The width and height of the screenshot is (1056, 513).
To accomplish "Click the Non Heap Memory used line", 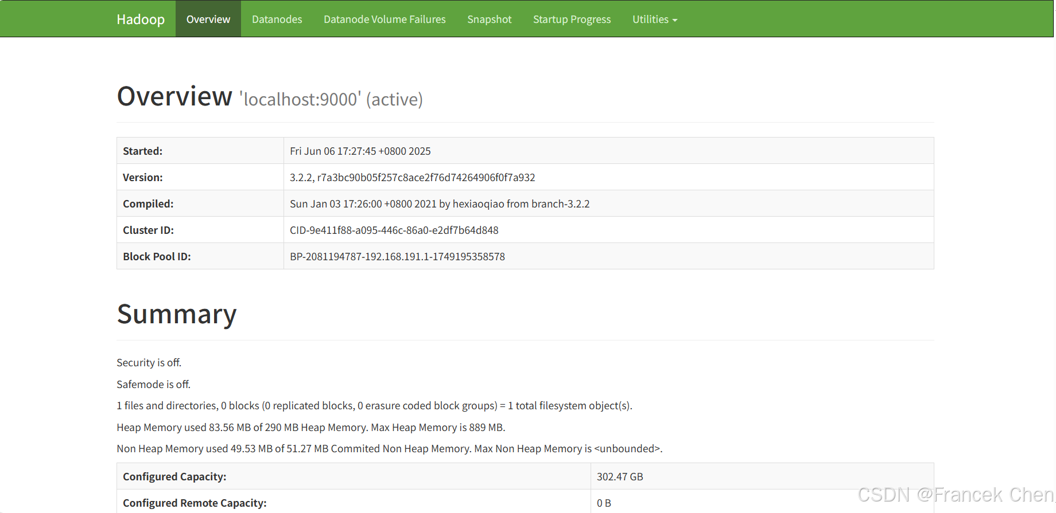I will pos(390,449).
